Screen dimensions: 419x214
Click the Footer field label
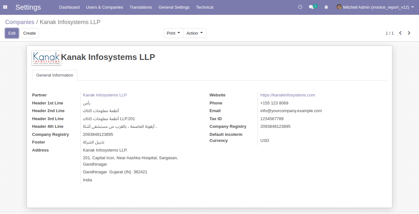click(38, 142)
